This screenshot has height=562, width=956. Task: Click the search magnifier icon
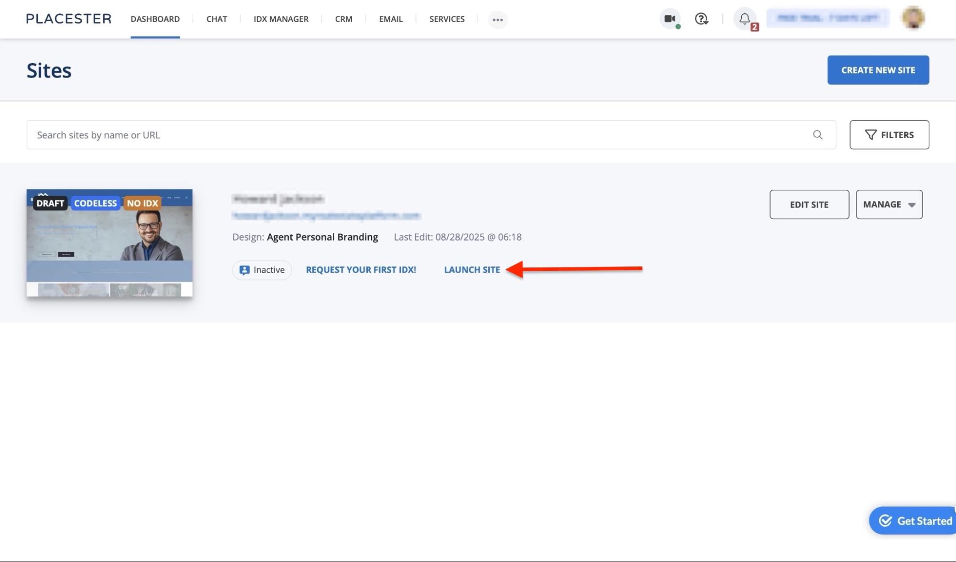pos(818,135)
